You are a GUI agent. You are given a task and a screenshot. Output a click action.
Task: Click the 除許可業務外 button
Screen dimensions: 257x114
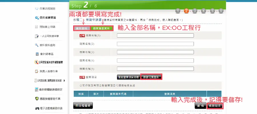tap(151, 77)
